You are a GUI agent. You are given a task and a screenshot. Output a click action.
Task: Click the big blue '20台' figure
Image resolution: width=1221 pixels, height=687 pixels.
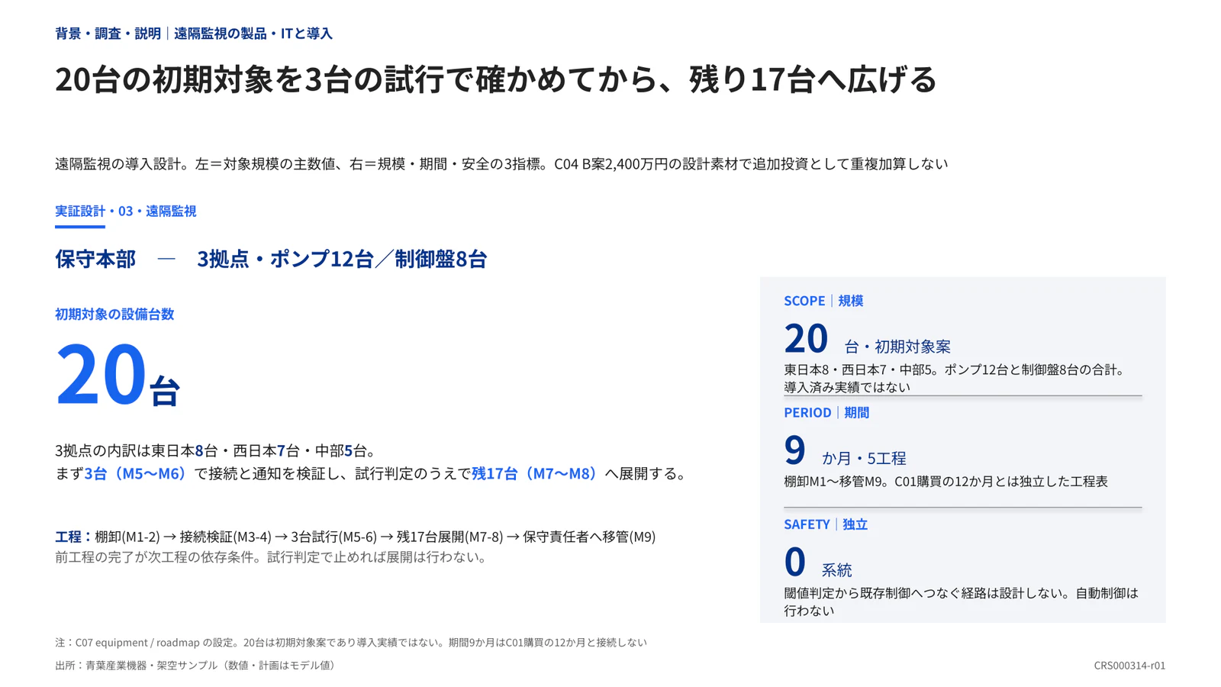(x=118, y=374)
